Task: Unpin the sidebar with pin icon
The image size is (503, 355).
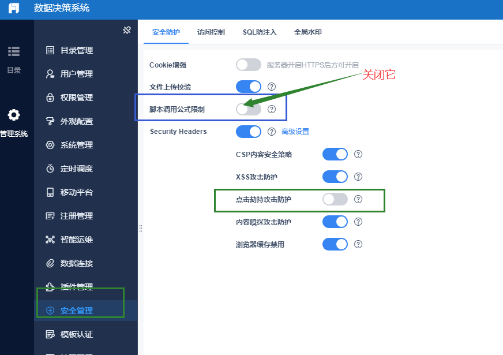Action: pyautogui.click(x=127, y=30)
